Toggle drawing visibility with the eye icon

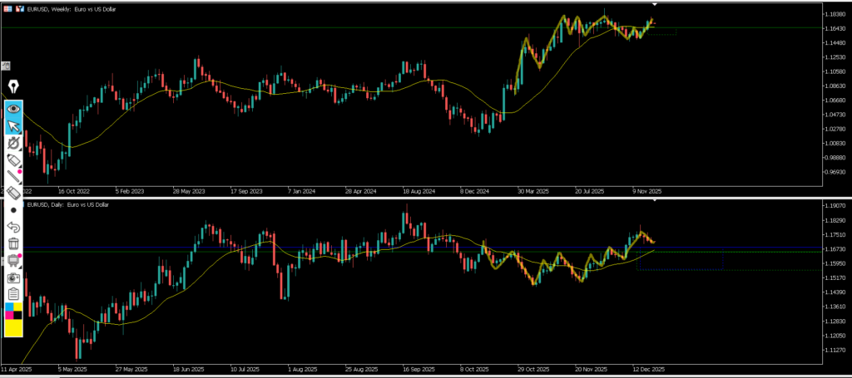click(x=13, y=109)
